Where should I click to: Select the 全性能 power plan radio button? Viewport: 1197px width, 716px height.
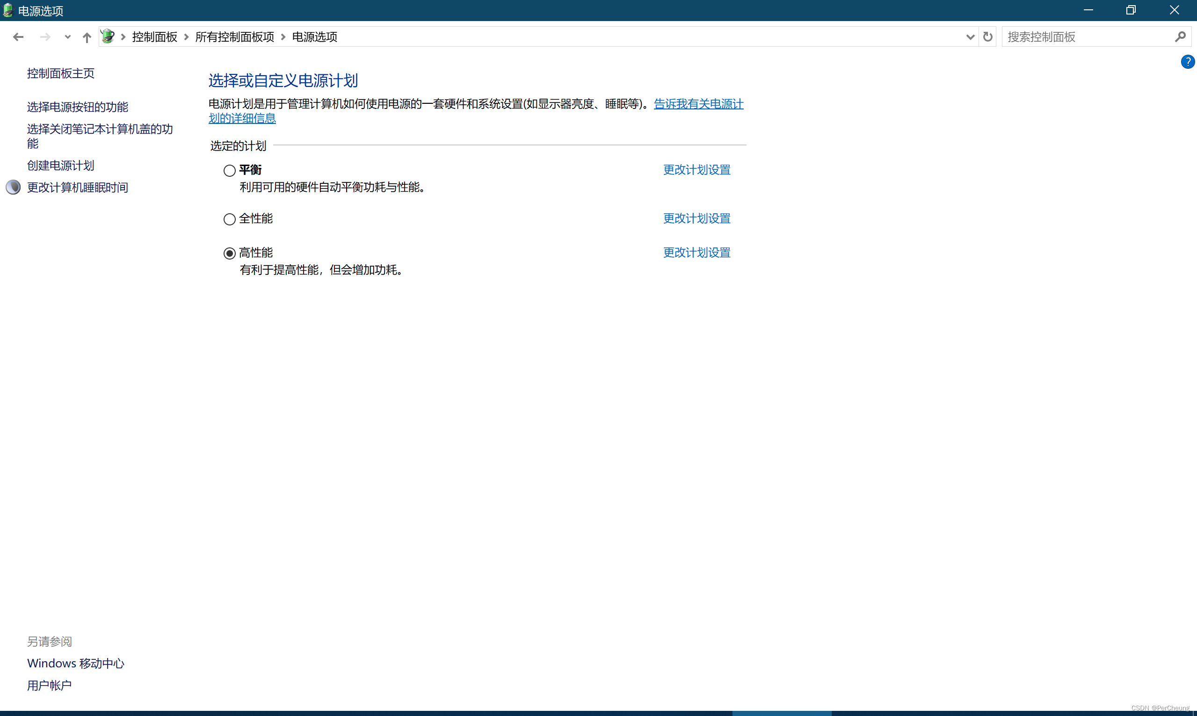pyautogui.click(x=230, y=219)
